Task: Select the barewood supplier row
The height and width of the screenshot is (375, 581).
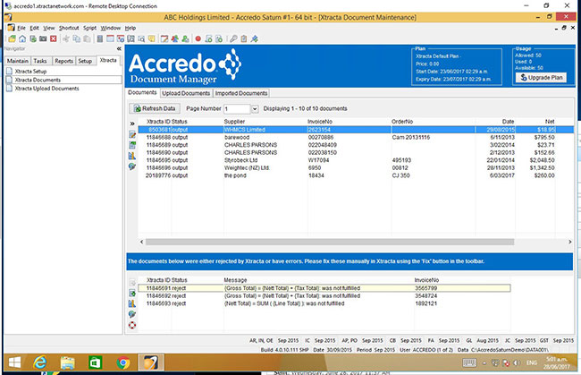Action: tap(356, 137)
